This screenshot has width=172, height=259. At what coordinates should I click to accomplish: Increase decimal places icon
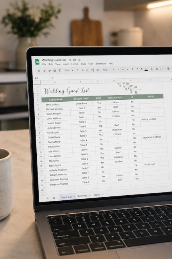(x=92, y=70)
